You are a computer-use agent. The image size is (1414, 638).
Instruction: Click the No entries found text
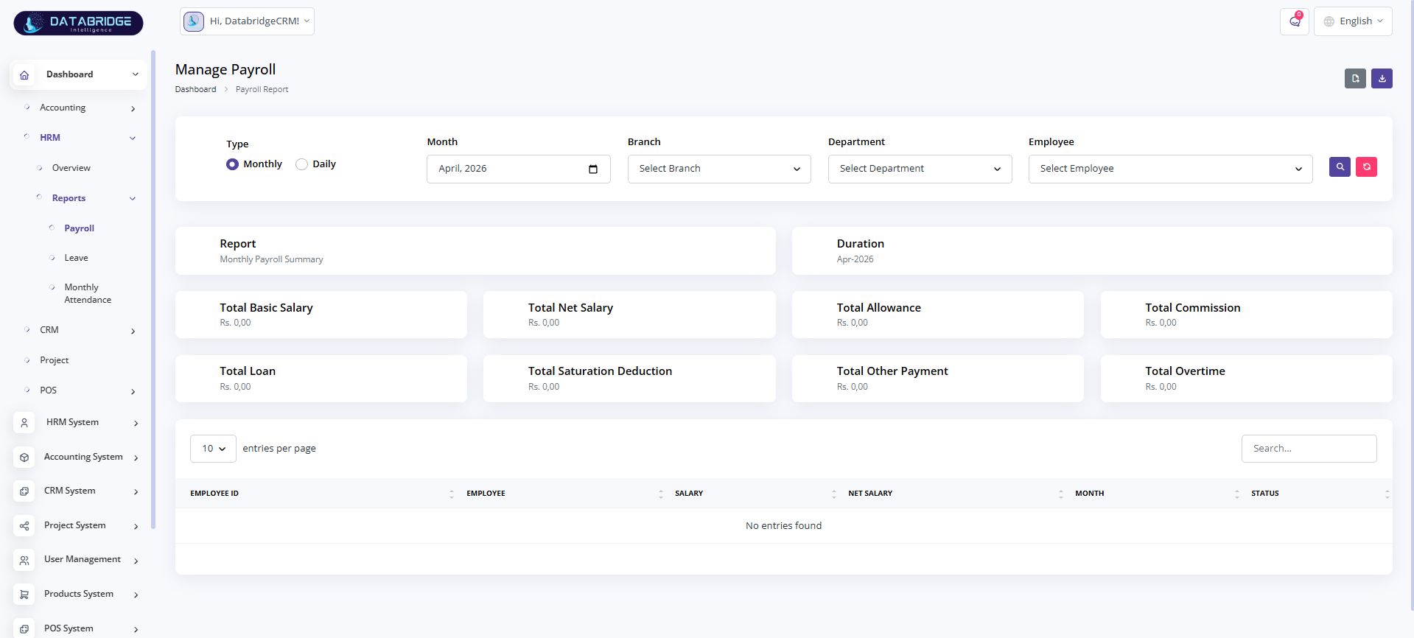point(783,526)
